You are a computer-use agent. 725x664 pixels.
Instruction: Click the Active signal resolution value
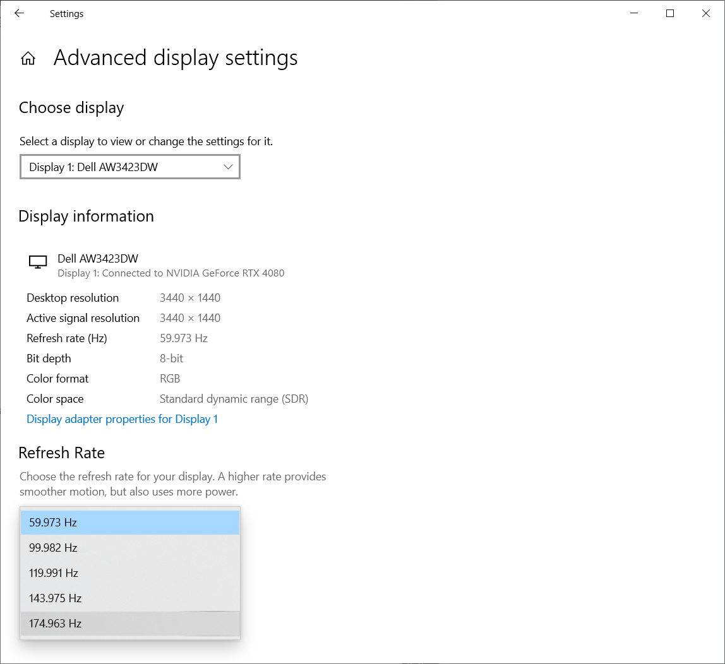point(190,318)
